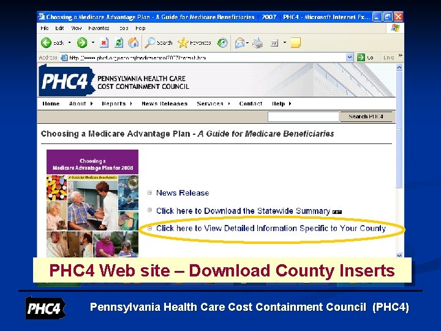Open the File menu
Image resolution: width=441 pixels, height=331 pixels.
pyautogui.click(x=45, y=28)
